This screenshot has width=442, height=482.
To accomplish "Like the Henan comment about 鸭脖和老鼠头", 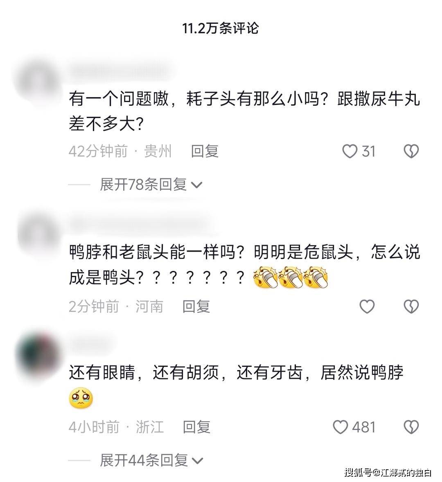I will coord(367,307).
